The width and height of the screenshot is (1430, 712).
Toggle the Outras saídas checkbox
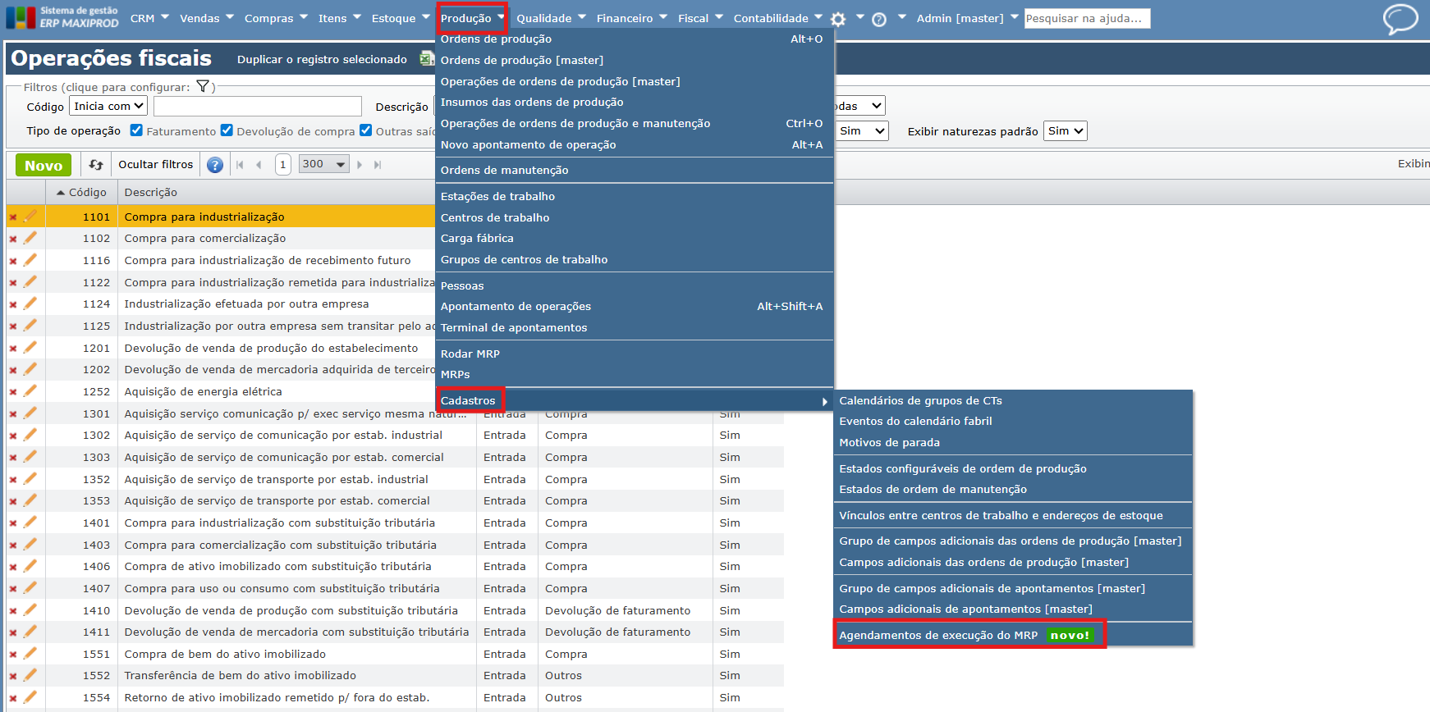pyautogui.click(x=366, y=130)
